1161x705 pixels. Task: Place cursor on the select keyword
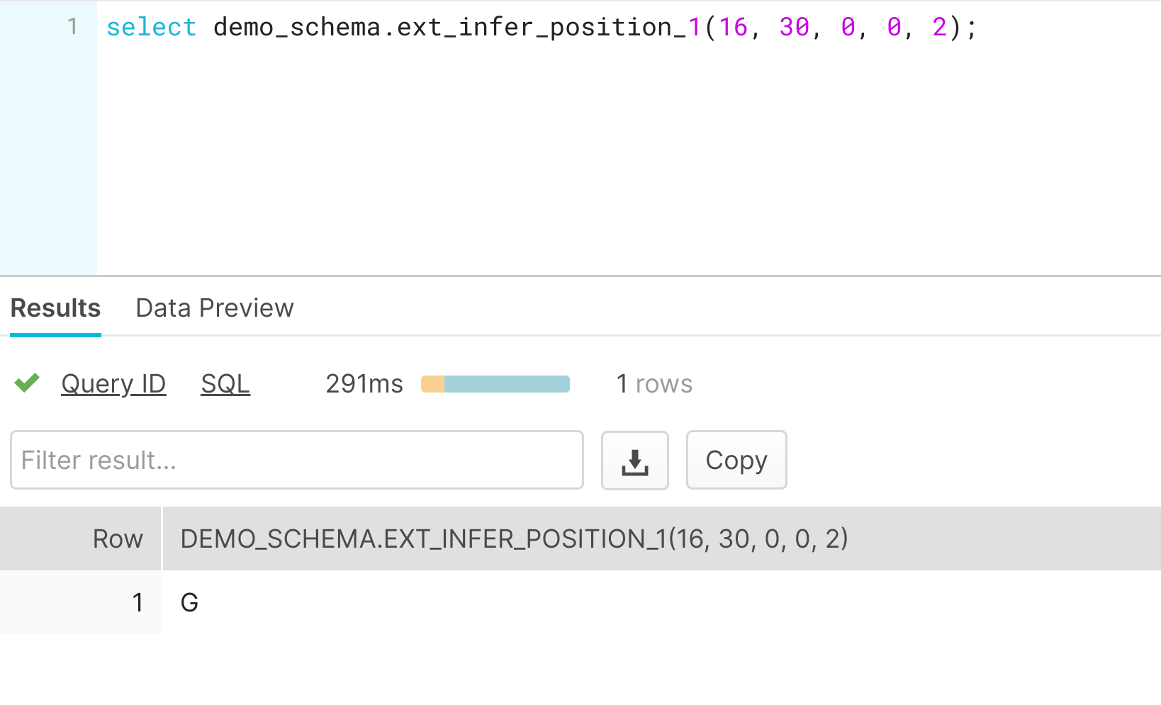tap(151, 27)
